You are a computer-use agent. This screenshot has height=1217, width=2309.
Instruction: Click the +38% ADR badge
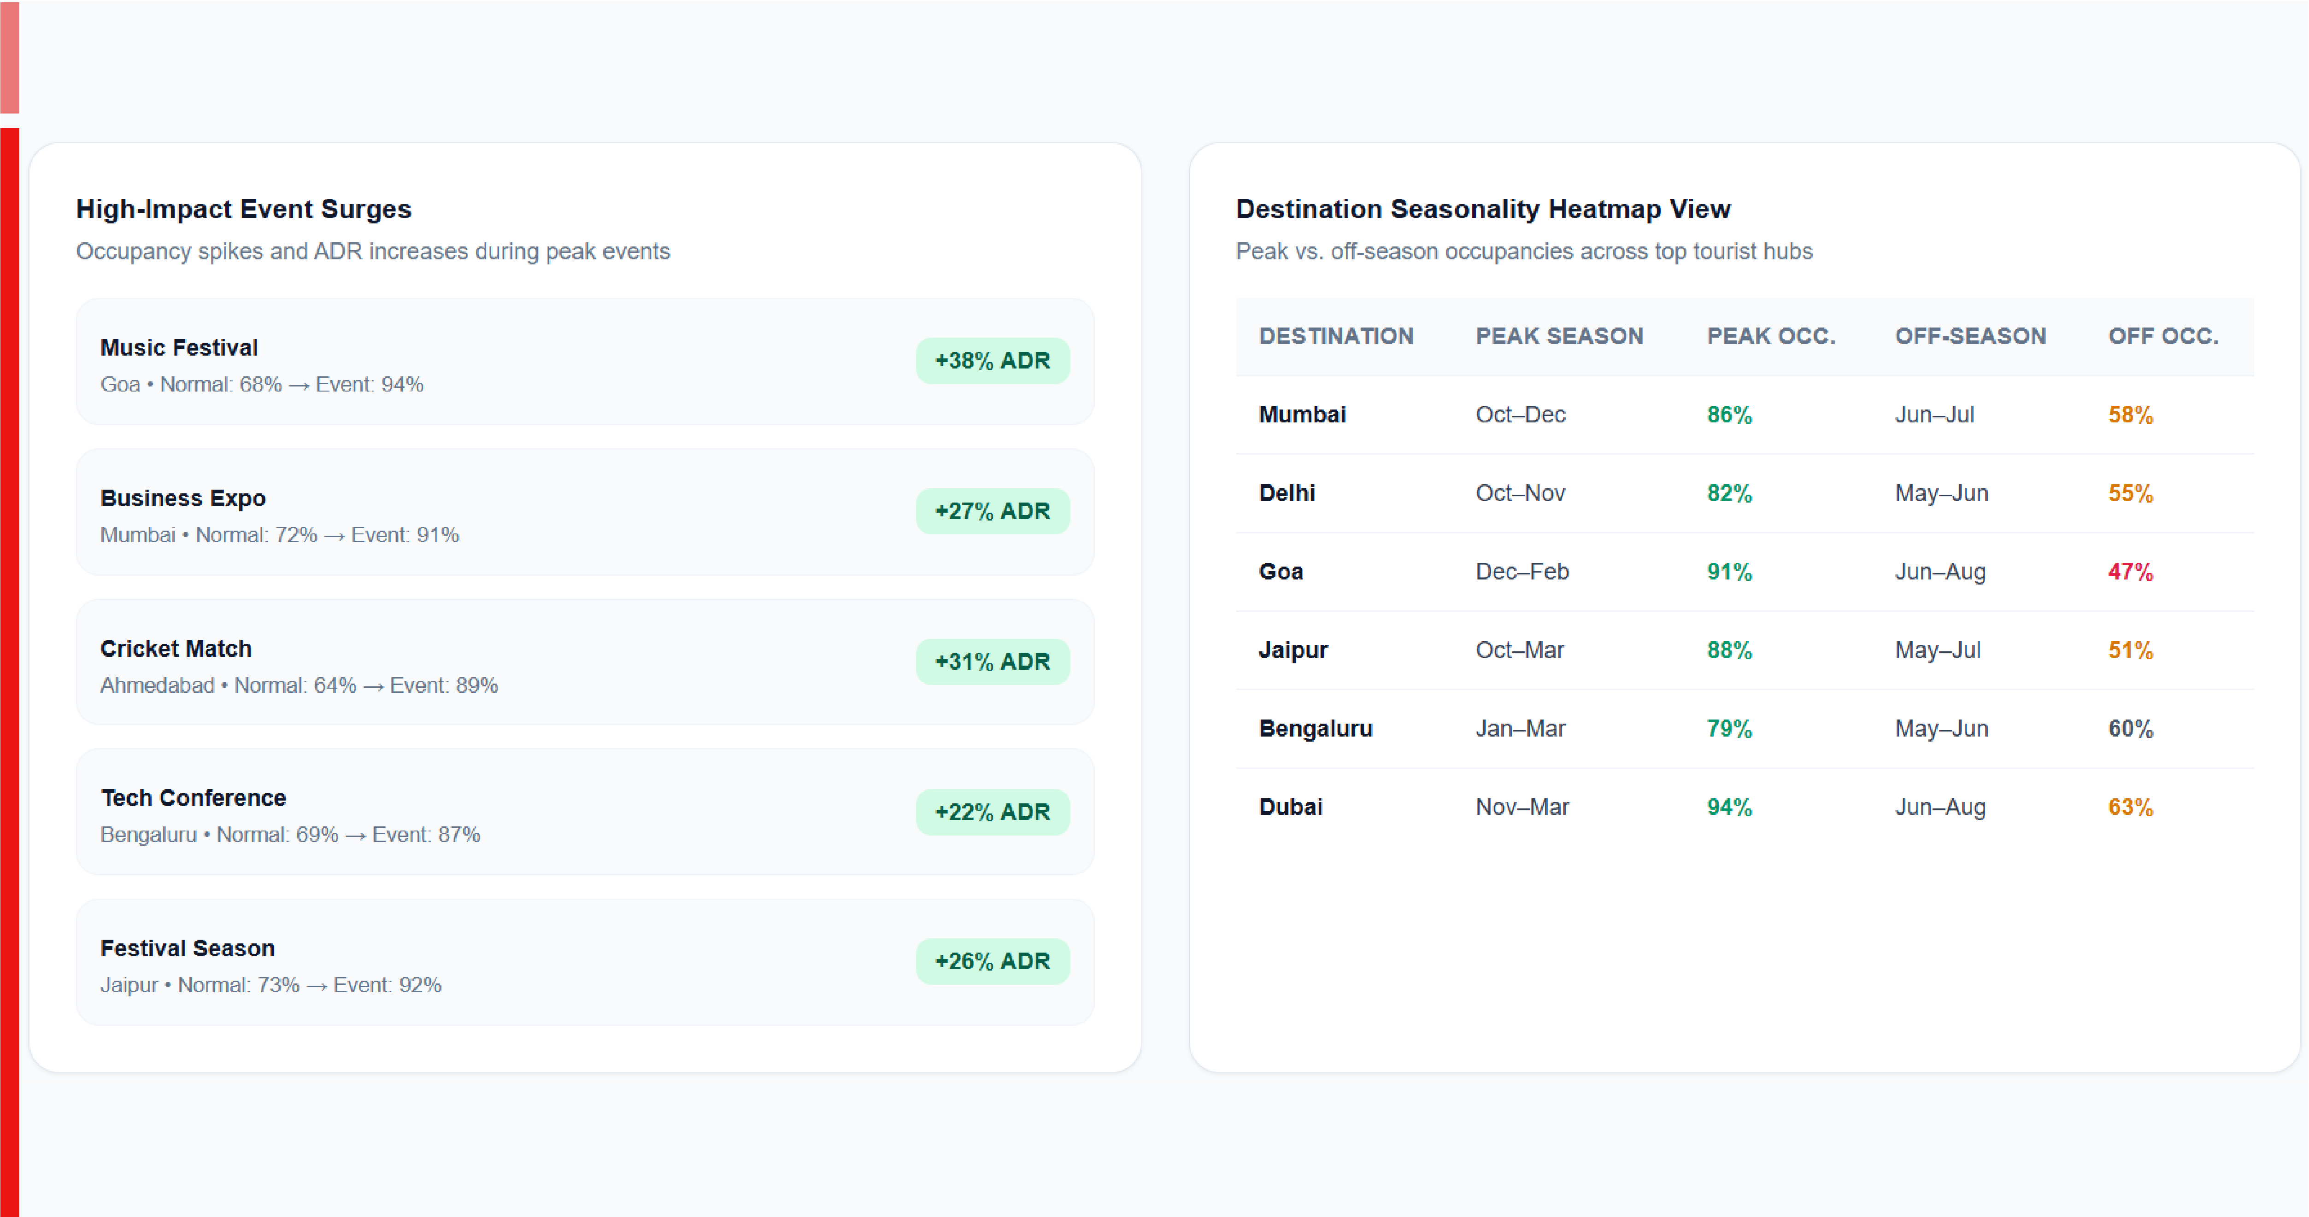pyautogui.click(x=992, y=361)
